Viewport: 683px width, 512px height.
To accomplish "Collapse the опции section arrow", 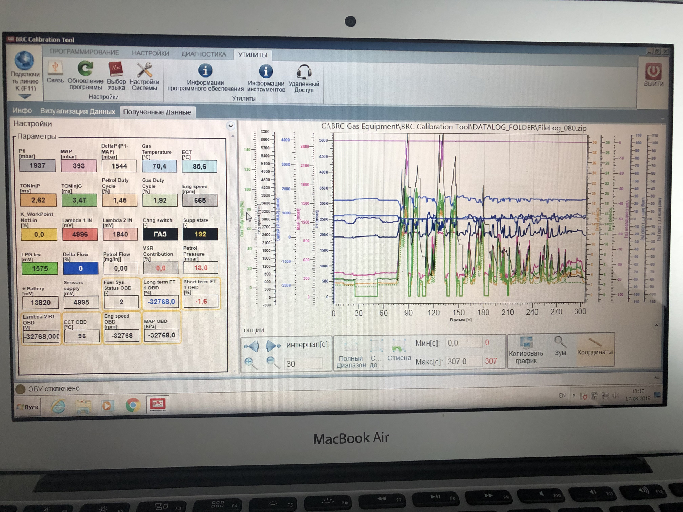I will [x=656, y=325].
